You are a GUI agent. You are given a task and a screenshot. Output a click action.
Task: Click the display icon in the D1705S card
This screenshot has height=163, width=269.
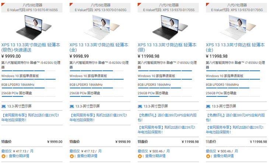[x=140, y=106]
